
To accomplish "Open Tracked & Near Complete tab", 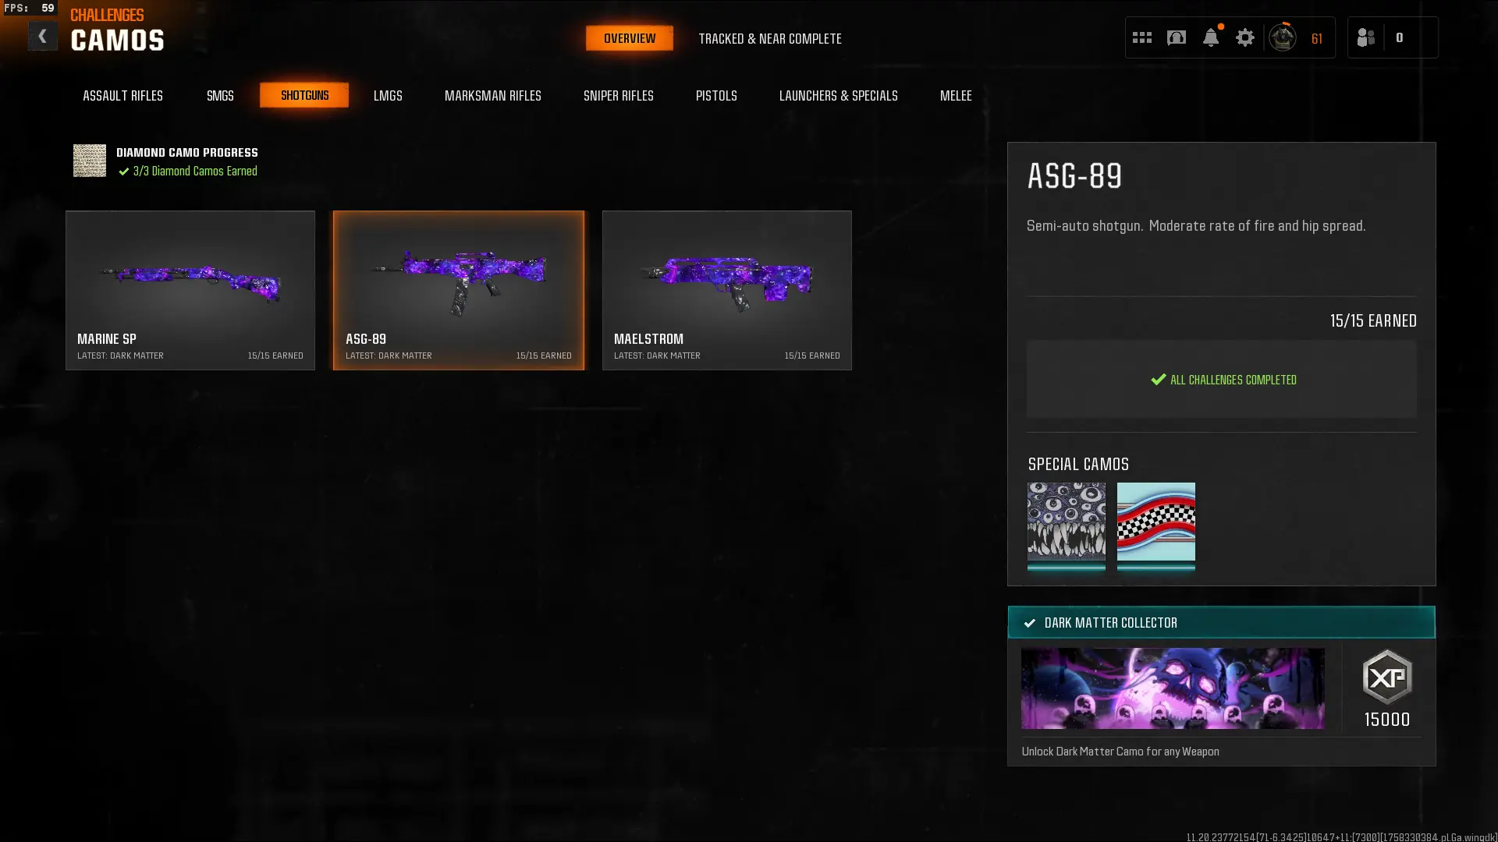I will pos(769,38).
